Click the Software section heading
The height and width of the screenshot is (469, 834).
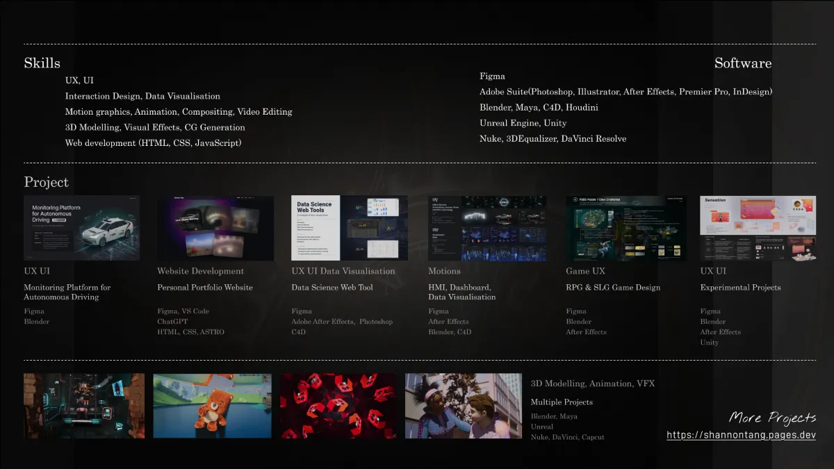742,63
